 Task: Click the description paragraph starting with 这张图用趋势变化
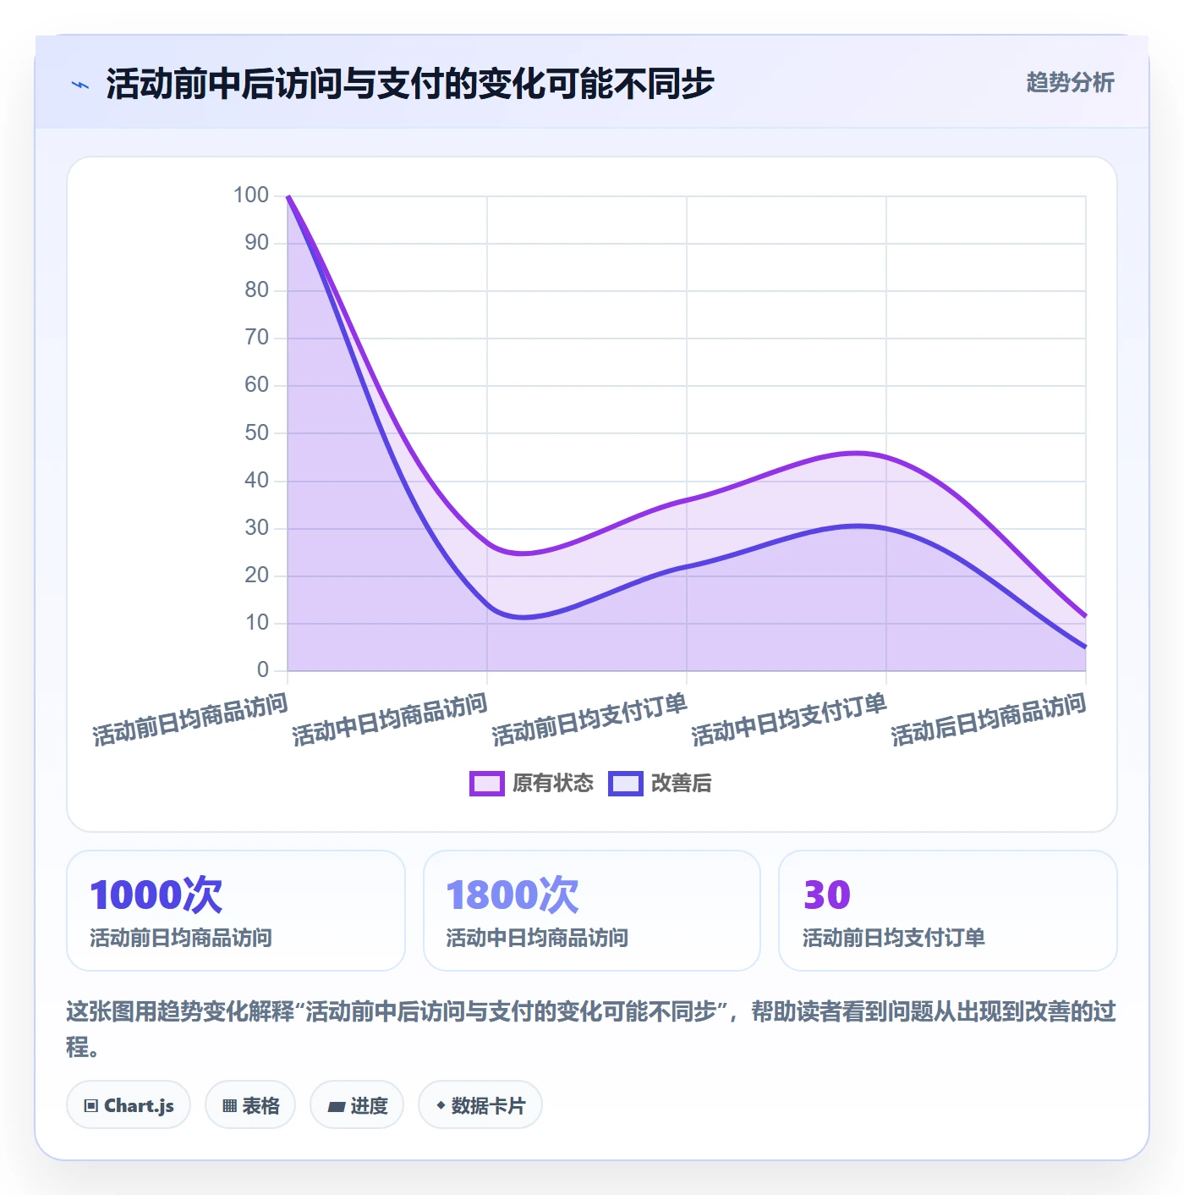(591, 1029)
